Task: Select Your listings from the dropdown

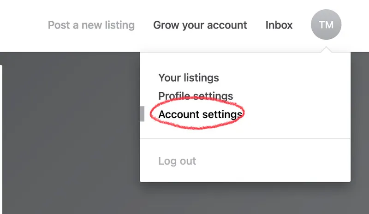Action: pos(189,78)
